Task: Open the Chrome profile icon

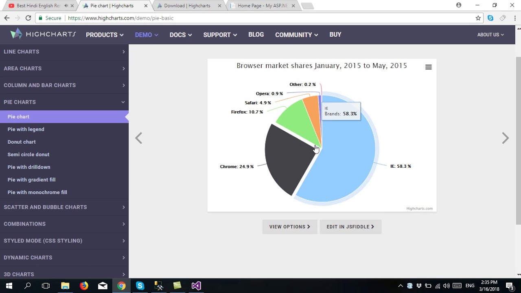Action: pos(459,5)
